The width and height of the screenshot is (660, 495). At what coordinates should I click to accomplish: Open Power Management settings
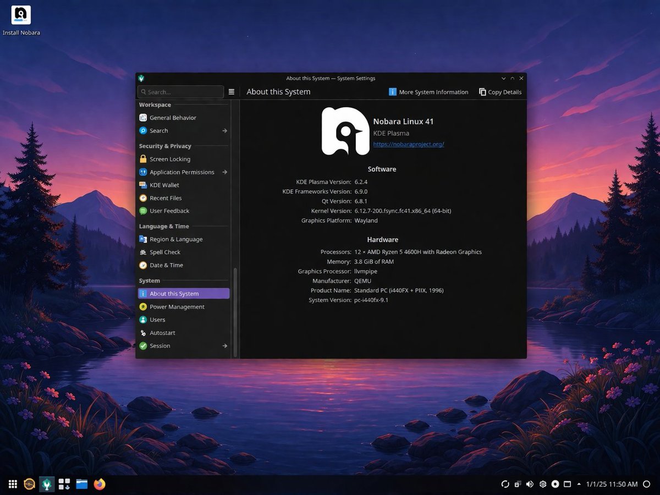184,307
